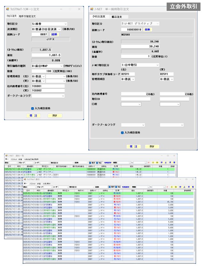This screenshot has width=204, height=266.
Task: Click クリア button in J-NET order window
Action: tap(152, 147)
